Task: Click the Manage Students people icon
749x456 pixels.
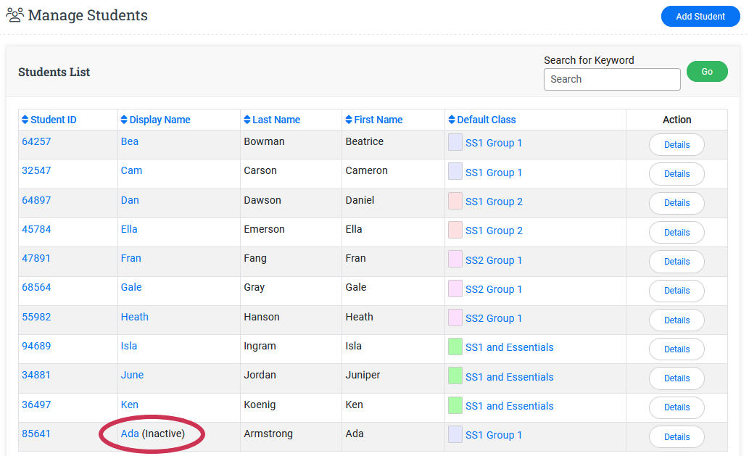Action: tap(15, 14)
